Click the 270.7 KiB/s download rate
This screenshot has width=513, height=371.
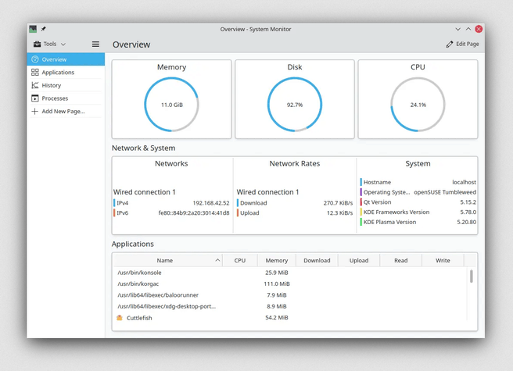pos(338,203)
